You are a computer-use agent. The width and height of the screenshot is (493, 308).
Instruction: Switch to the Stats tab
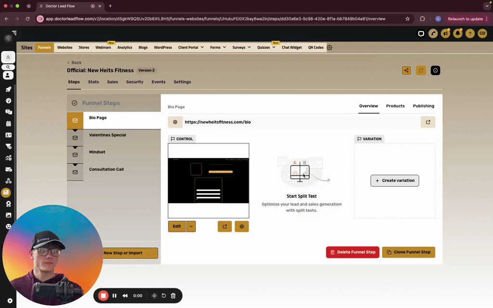[93, 82]
